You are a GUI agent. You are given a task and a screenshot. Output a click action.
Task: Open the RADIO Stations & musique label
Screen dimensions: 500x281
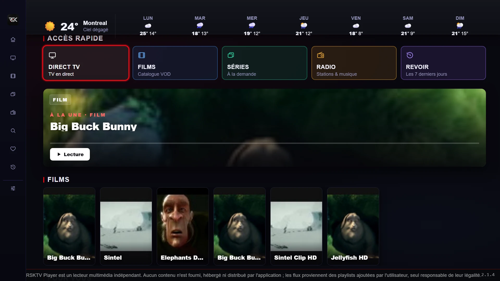[336, 70]
